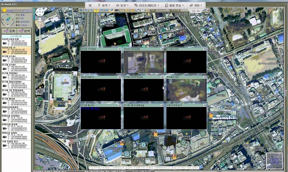
Task: Click the 등록 register button
Action: pyautogui.click(x=9, y=31)
